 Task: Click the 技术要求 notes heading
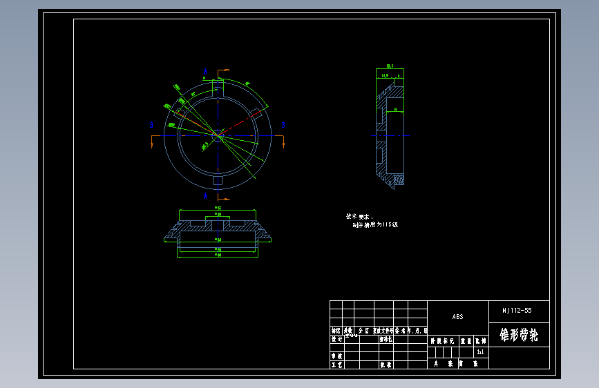tap(359, 216)
